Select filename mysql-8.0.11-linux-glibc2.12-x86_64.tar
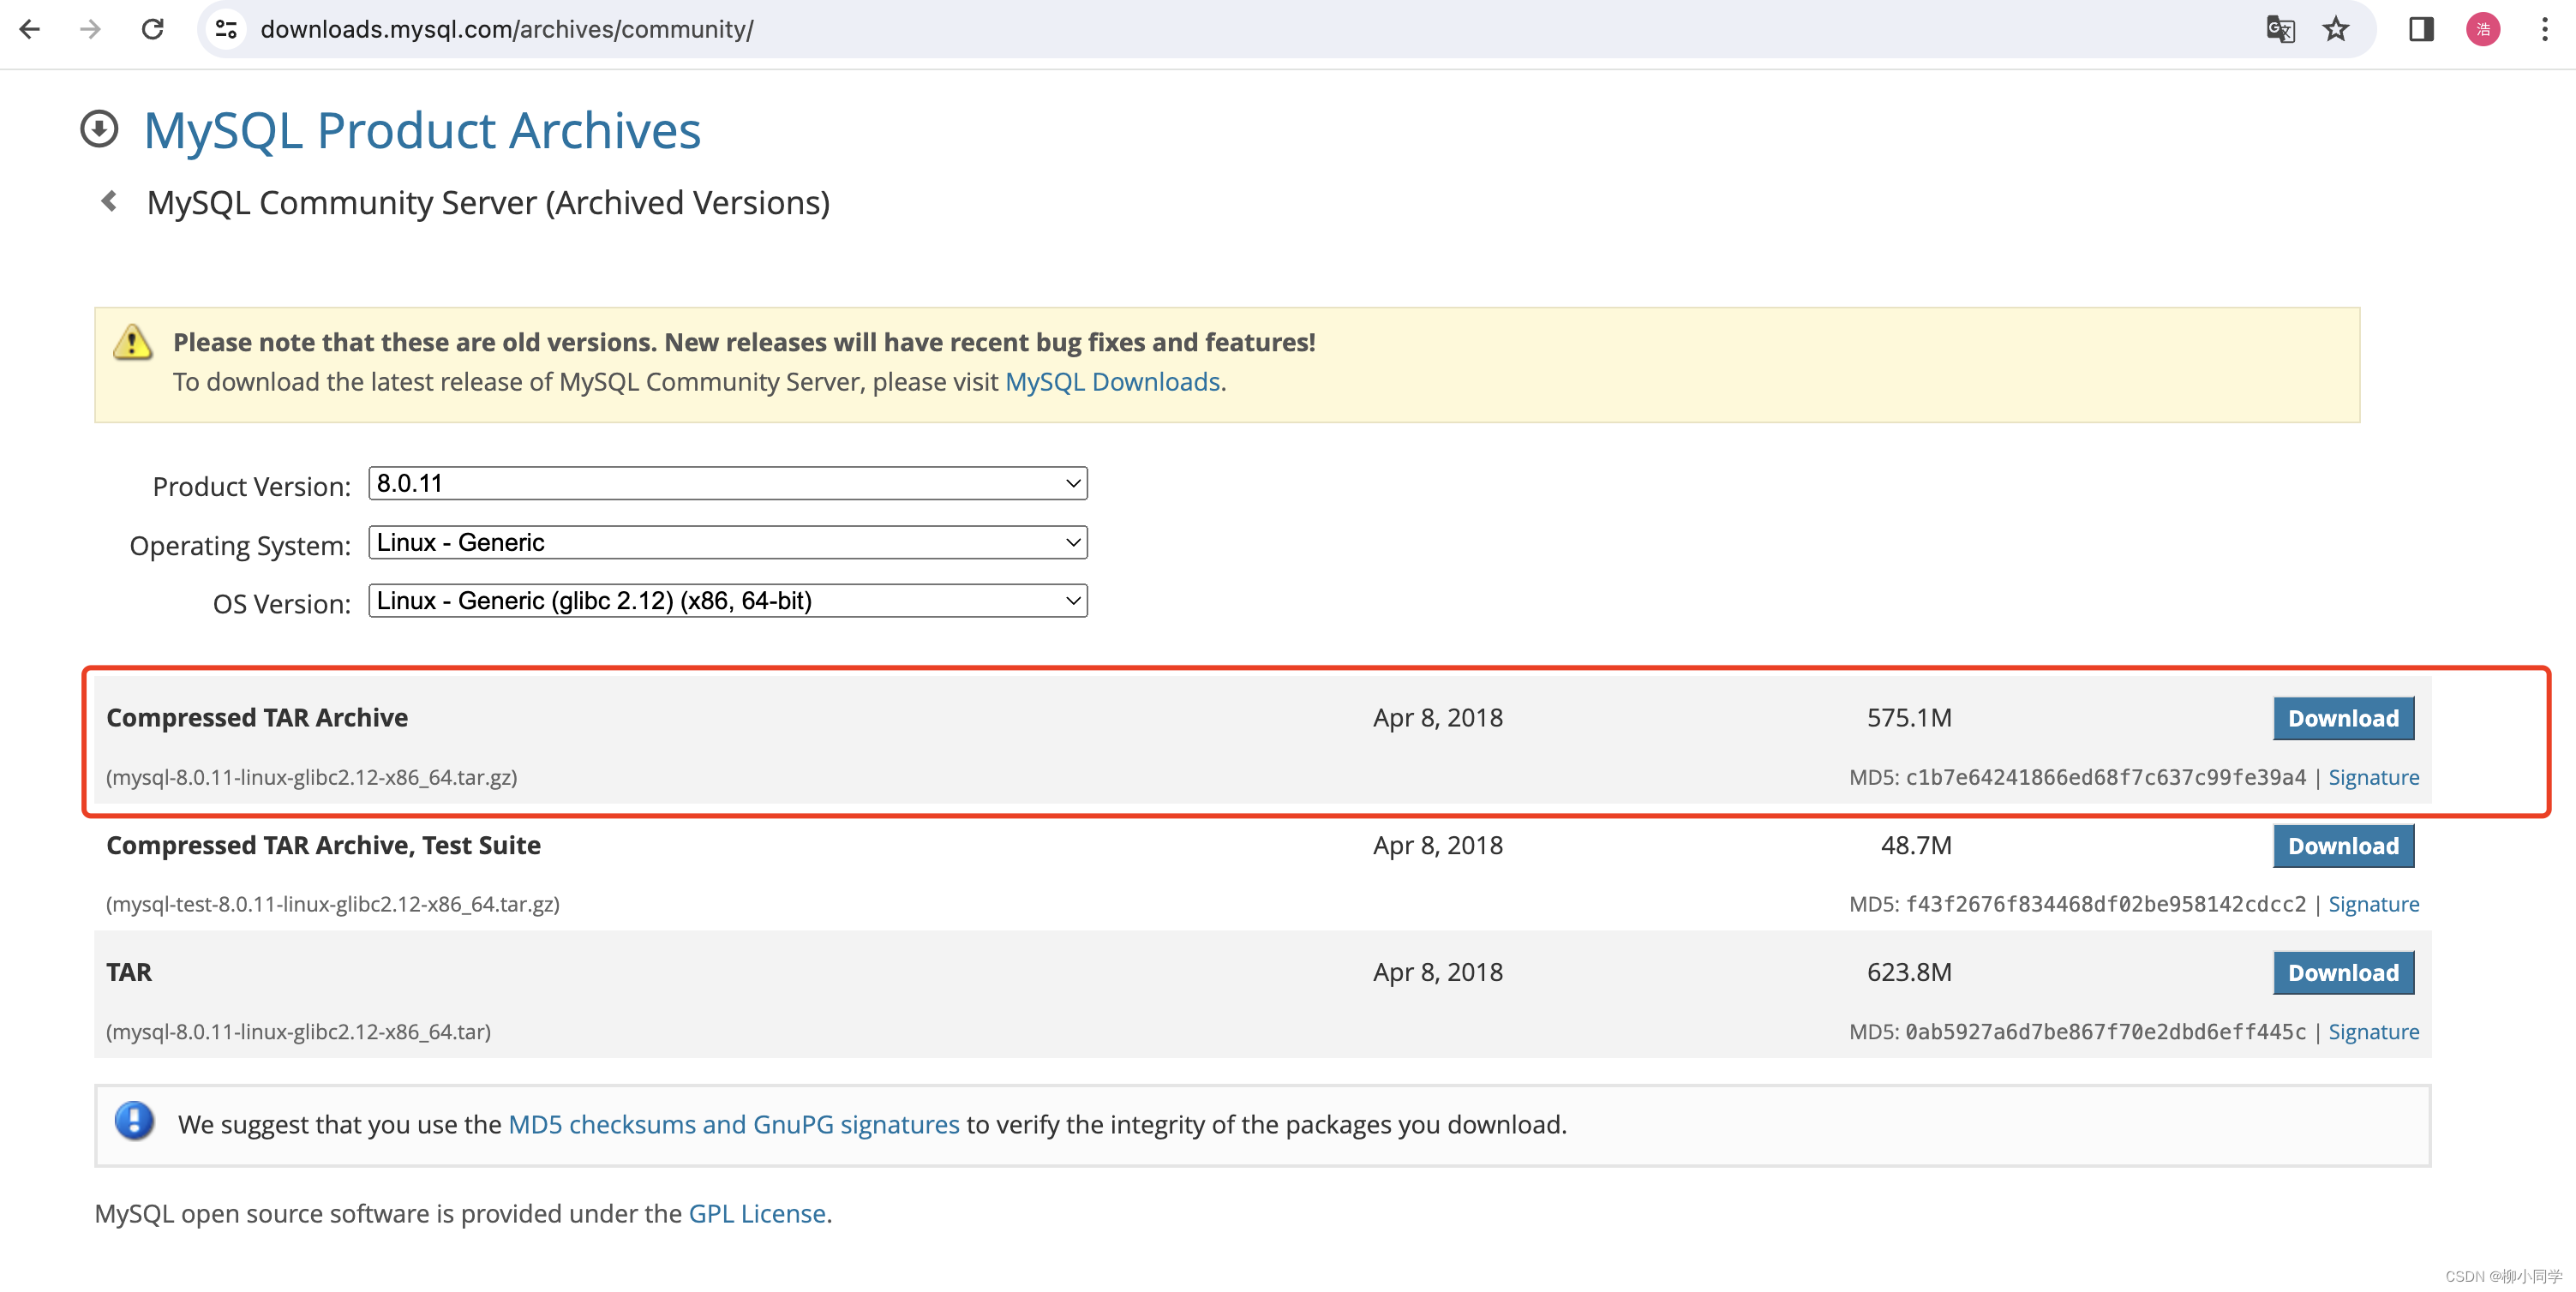2576x1292 pixels. click(299, 1032)
